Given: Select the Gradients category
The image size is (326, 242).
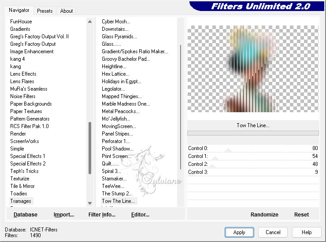Looking at the screenshot, I should pyautogui.click(x=20, y=29).
